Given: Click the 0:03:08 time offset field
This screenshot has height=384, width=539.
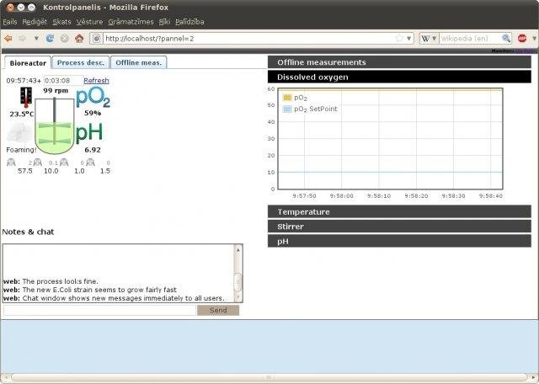Looking at the screenshot, I should tap(63, 81).
